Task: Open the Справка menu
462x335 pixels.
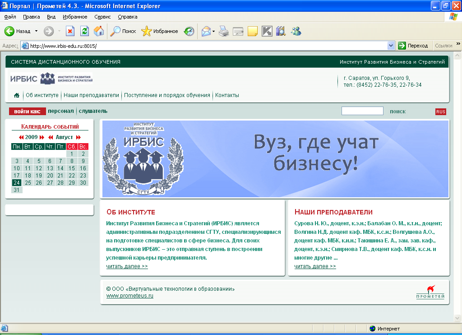Action: (128, 17)
